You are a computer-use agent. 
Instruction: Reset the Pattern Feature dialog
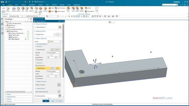coord(59,21)
